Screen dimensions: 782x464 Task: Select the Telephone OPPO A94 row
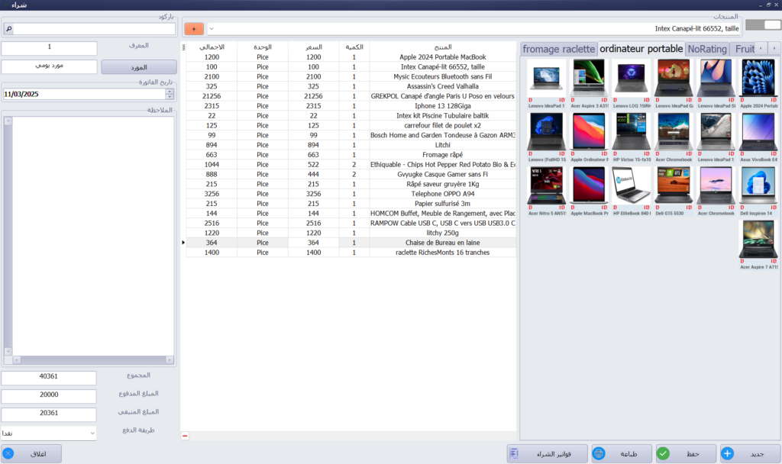[x=351, y=194]
